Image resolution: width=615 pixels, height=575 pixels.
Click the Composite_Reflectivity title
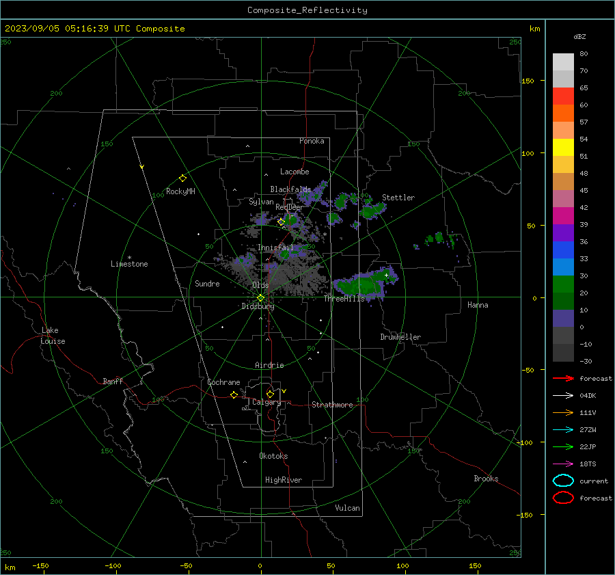pos(307,10)
